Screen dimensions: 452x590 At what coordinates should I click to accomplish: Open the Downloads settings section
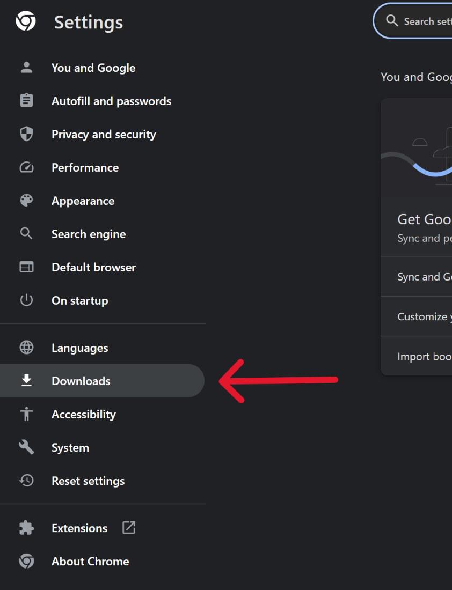click(81, 381)
